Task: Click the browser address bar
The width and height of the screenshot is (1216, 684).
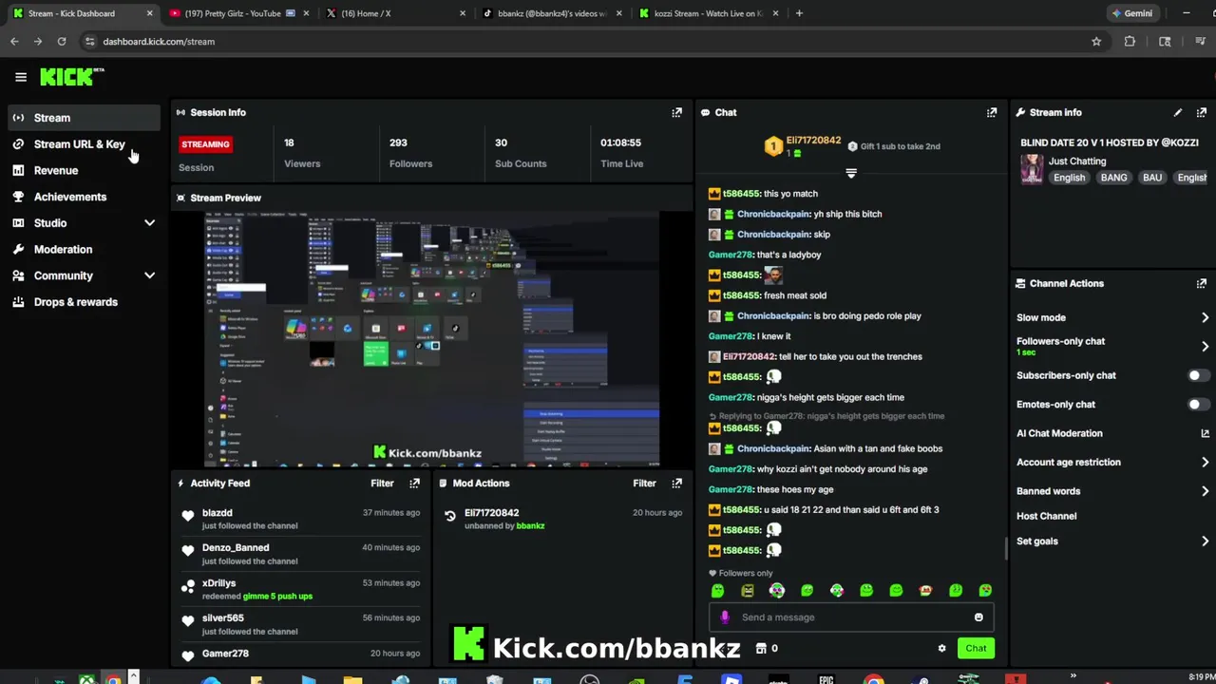Action: (589, 41)
